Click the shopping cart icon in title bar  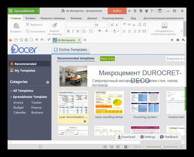pos(130,11)
